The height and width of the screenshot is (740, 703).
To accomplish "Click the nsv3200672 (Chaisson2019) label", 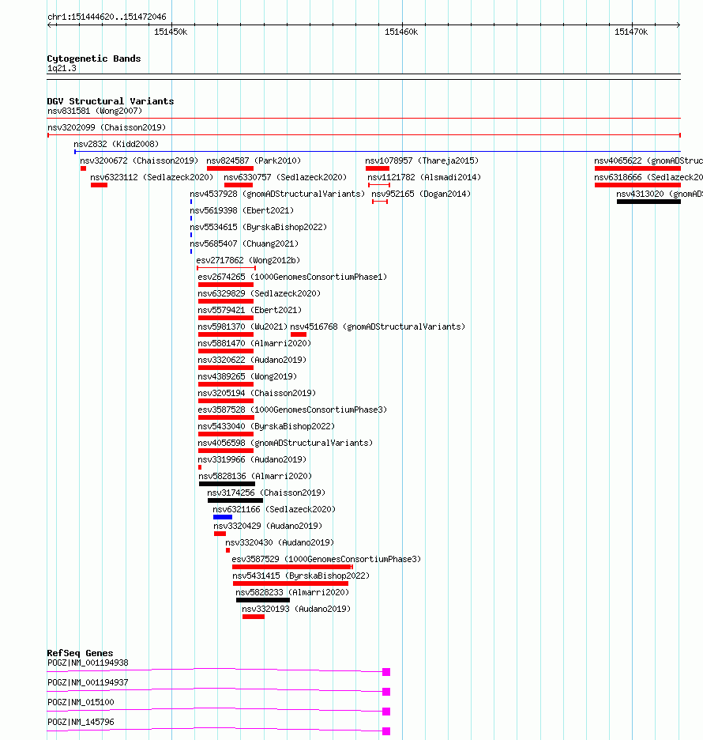I will (x=139, y=160).
